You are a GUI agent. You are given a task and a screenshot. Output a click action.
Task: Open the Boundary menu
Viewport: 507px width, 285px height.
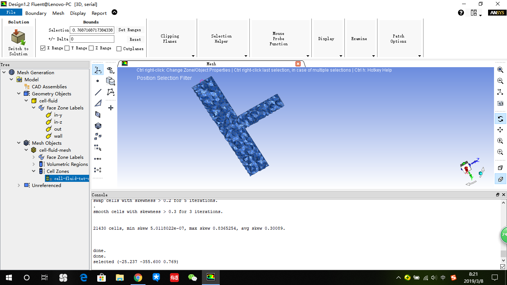tap(36, 13)
